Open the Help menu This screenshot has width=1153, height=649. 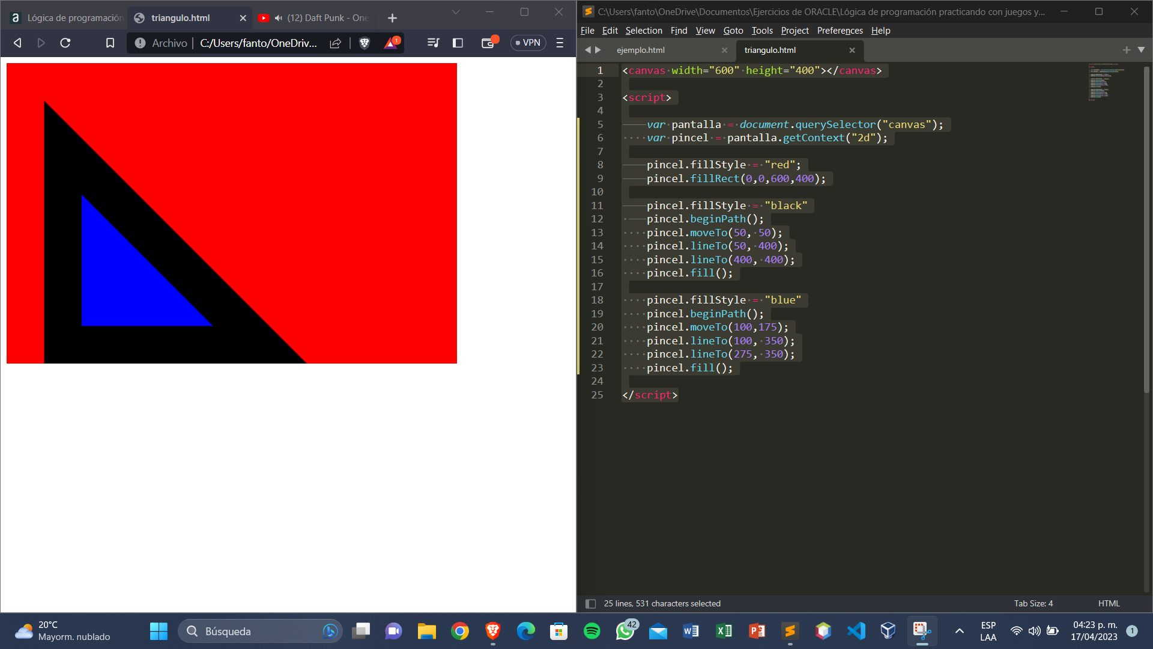coord(880,31)
